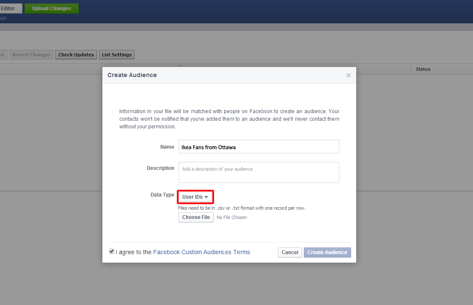
Task: Click the Data Type label
Action: click(162, 195)
